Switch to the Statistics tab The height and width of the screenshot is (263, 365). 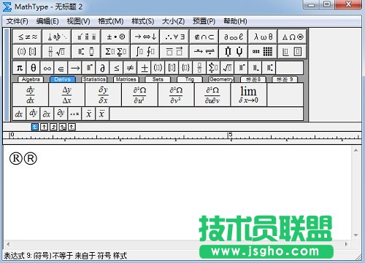pyautogui.click(x=94, y=79)
